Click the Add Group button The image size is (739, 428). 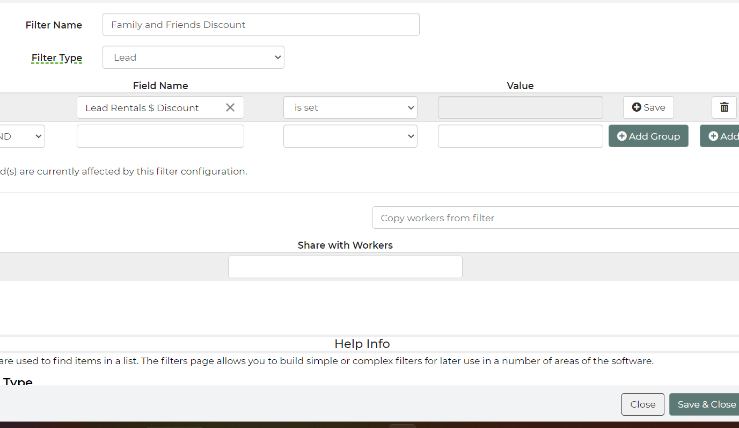tap(648, 136)
